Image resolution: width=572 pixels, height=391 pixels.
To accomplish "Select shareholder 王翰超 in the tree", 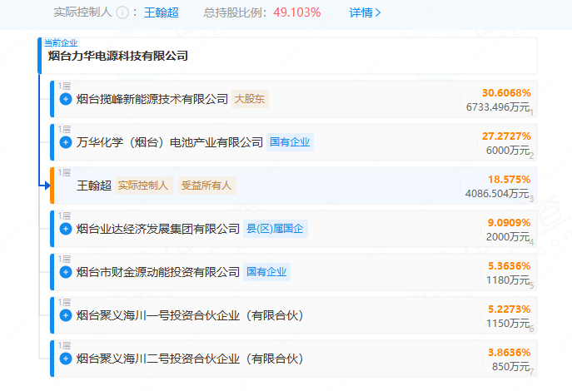I will click(92, 186).
